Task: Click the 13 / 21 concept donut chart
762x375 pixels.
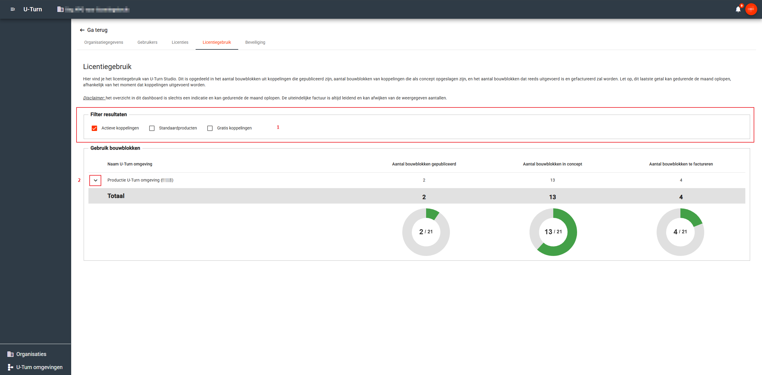Action: pyautogui.click(x=553, y=232)
